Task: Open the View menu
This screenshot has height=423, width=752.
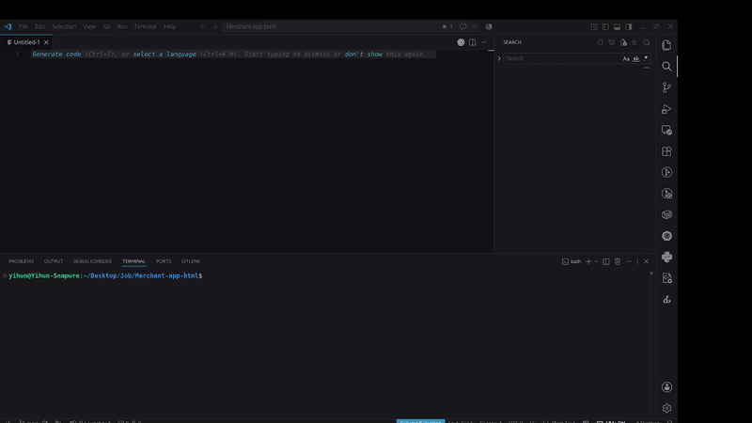Action: pyautogui.click(x=89, y=27)
